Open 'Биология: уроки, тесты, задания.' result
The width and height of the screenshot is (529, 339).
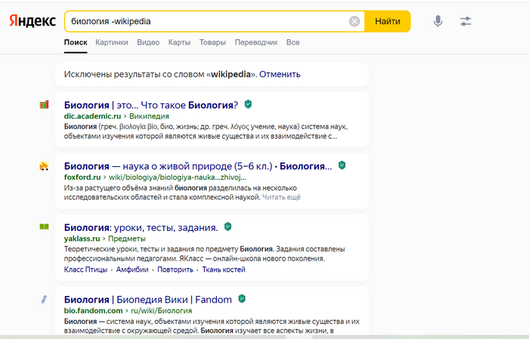pos(141,227)
